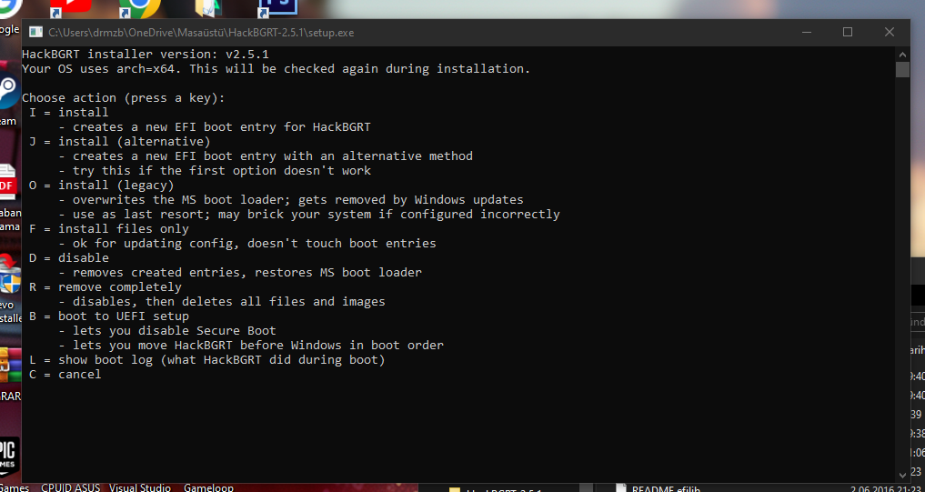Click the 'O = install (legacy)' line
Screen dimensions: 925x492
[x=102, y=186]
